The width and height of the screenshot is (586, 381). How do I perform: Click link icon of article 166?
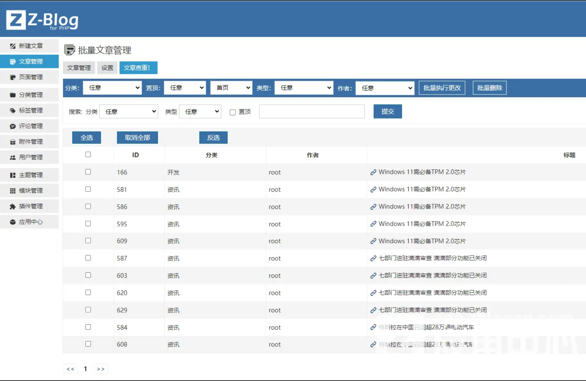pyautogui.click(x=373, y=172)
